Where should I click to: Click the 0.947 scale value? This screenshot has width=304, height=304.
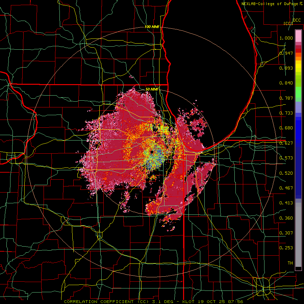[286, 53]
